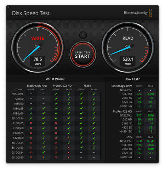Click the 1080p25 format row label
The height and width of the screenshot is (170, 165).
(x=18, y=108)
